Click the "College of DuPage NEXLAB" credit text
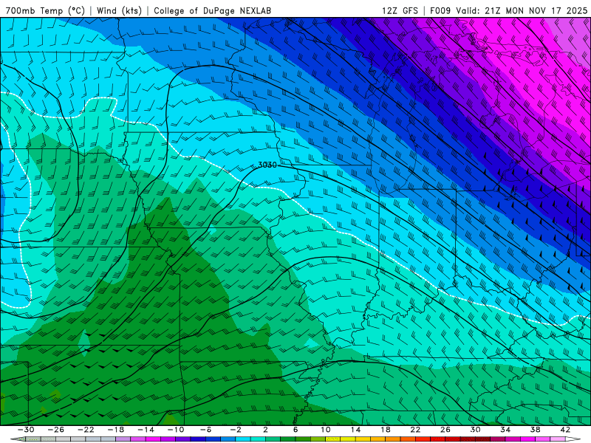This screenshot has width=591, height=443. point(212,10)
